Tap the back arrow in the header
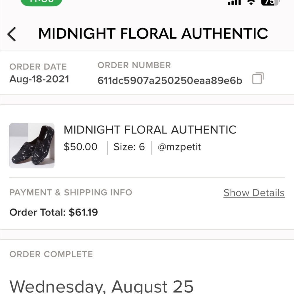This screenshot has width=294, height=294. click(x=12, y=34)
